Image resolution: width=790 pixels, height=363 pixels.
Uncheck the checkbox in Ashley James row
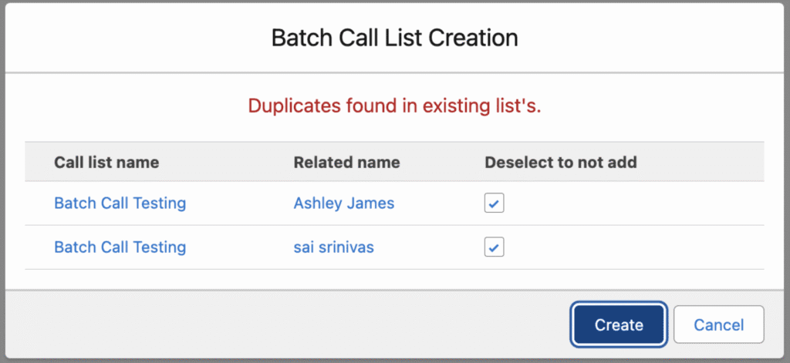[494, 203]
